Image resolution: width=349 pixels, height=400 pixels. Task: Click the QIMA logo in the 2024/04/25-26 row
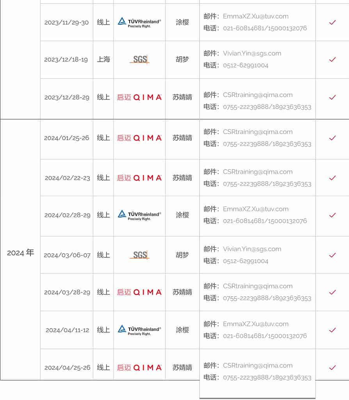pos(139,368)
